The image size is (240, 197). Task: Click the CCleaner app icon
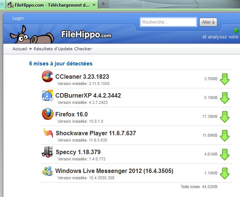point(48,76)
